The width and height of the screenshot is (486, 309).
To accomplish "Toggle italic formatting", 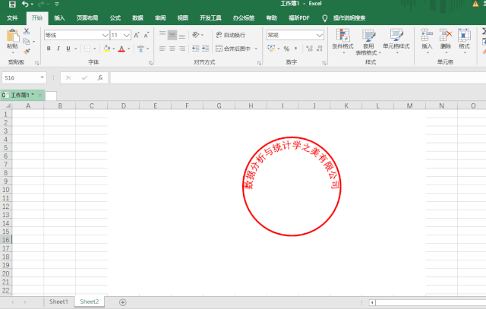I will tap(58, 49).
